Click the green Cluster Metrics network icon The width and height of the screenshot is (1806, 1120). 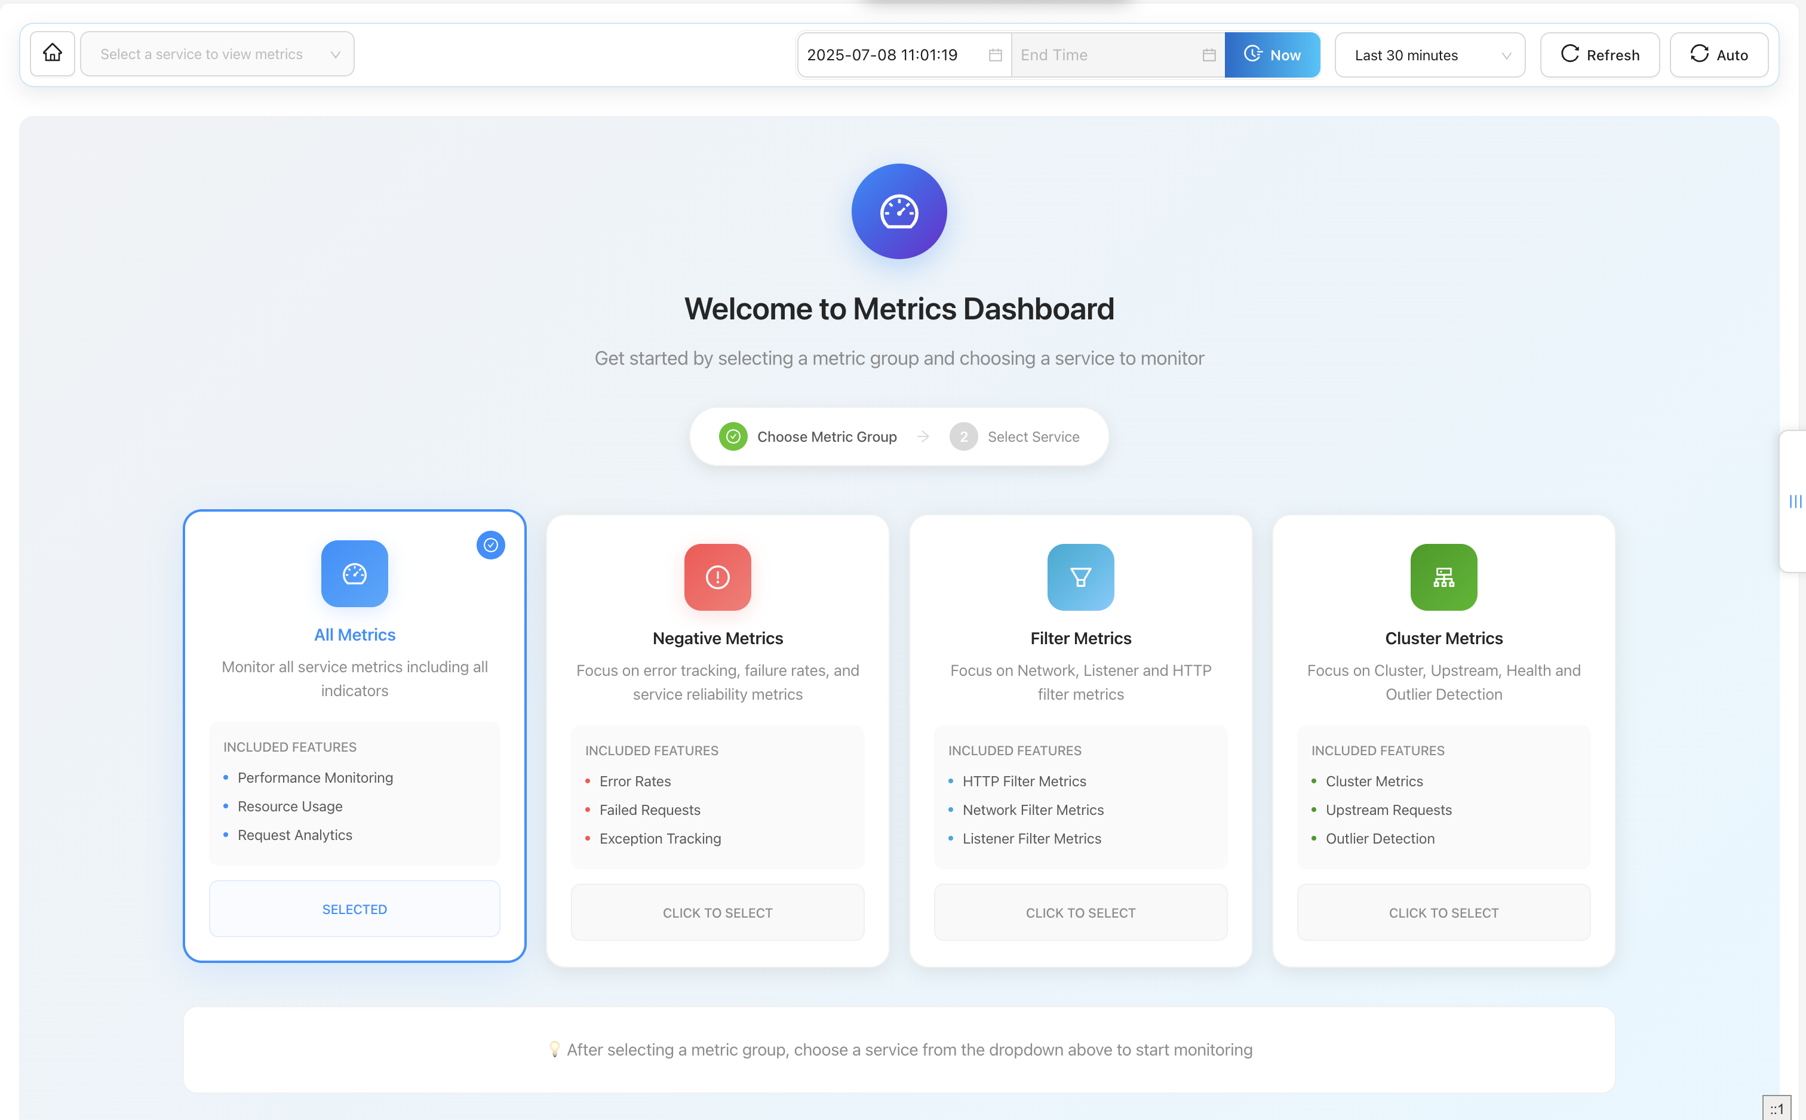(1442, 577)
